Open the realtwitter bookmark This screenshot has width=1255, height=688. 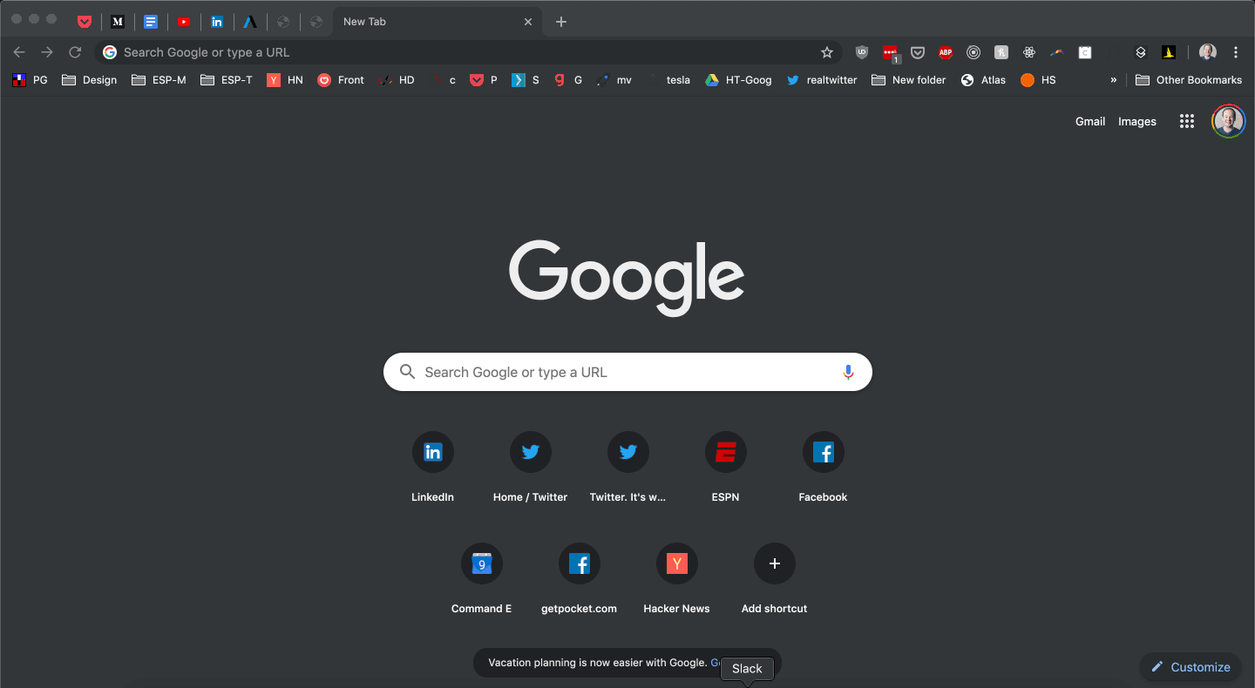(x=822, y=80)
